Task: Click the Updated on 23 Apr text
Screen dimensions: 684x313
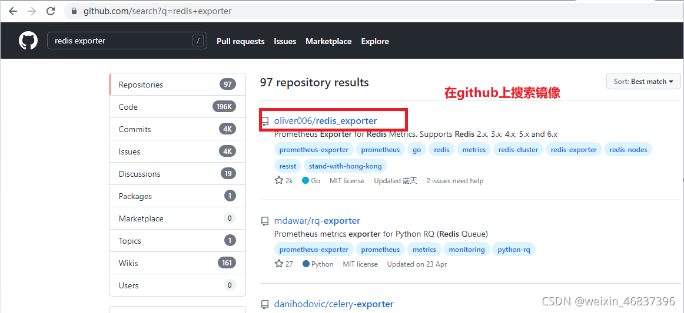Action: coord(417,264)
